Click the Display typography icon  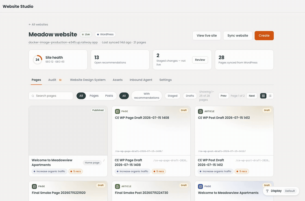tap(267, 191)
